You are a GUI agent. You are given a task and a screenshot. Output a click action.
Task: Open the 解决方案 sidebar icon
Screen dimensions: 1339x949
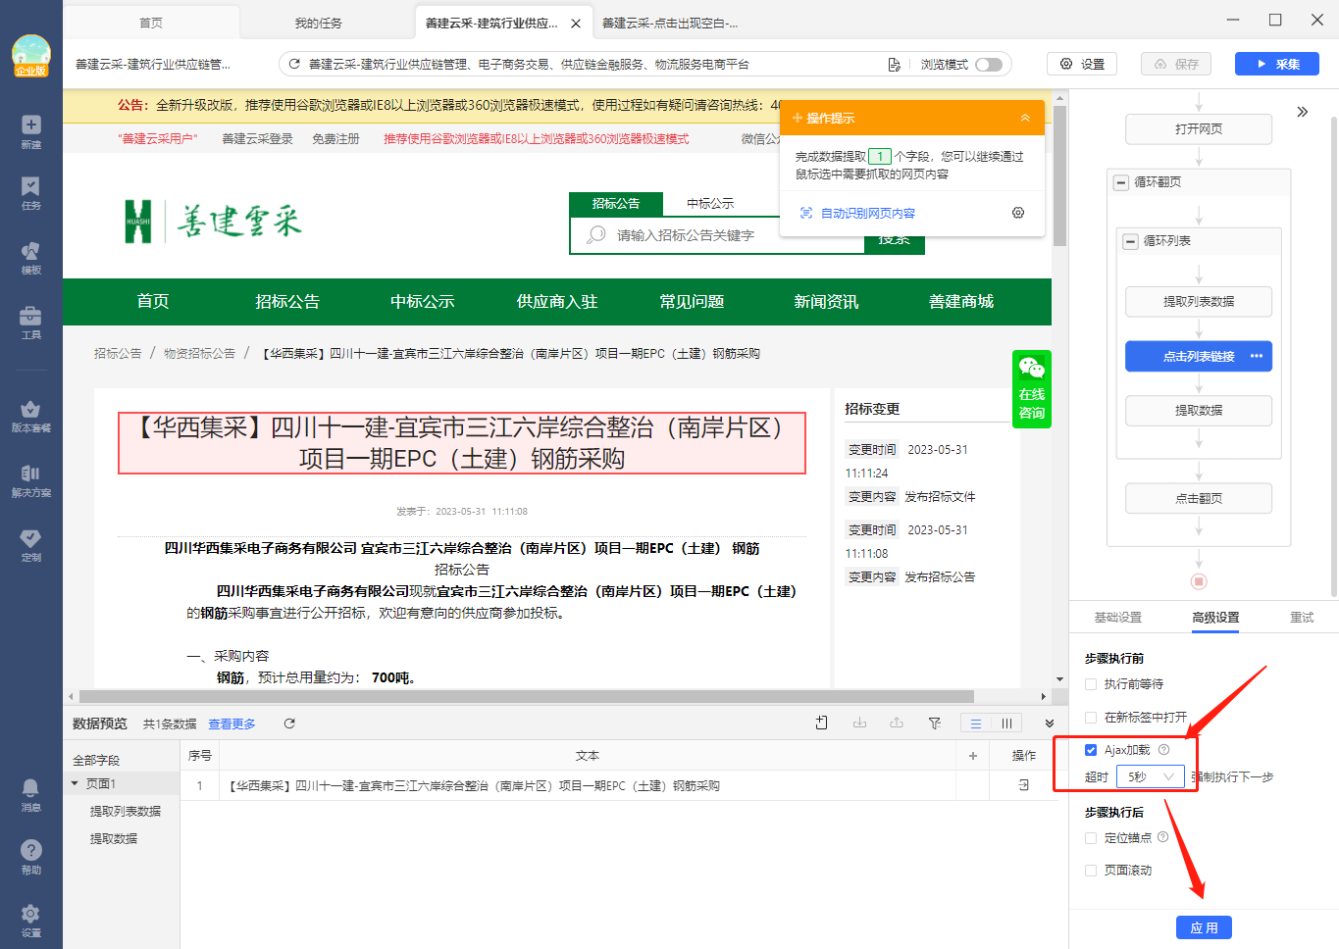(31, 480)
